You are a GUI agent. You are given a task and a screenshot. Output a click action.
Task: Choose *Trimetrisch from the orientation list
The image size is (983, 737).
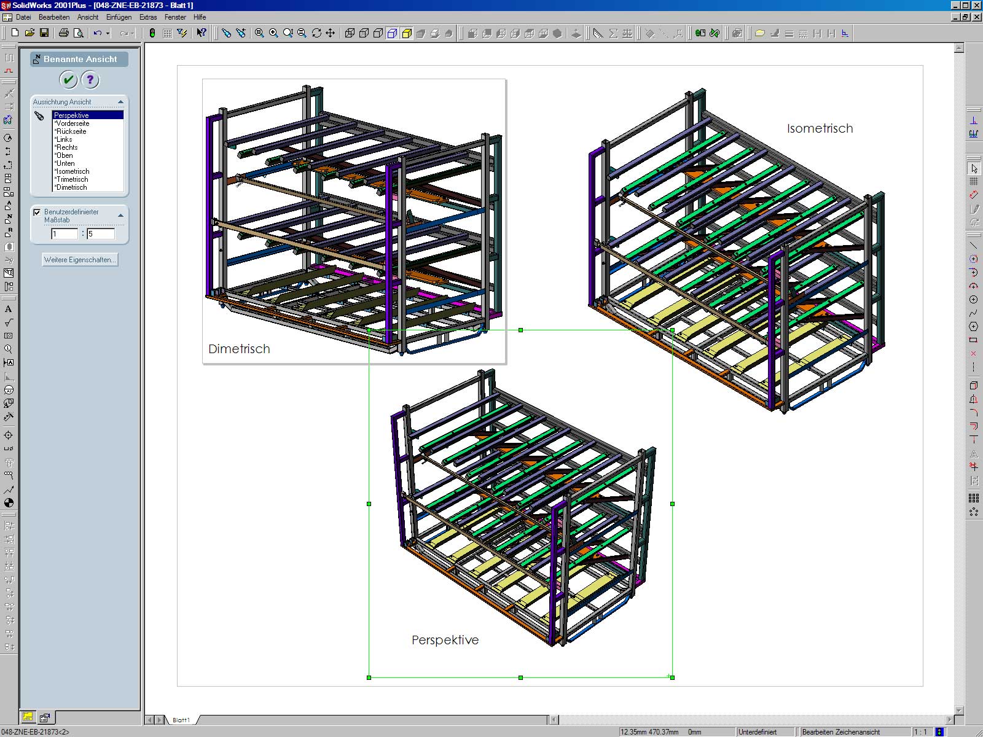tap(72, 179)
